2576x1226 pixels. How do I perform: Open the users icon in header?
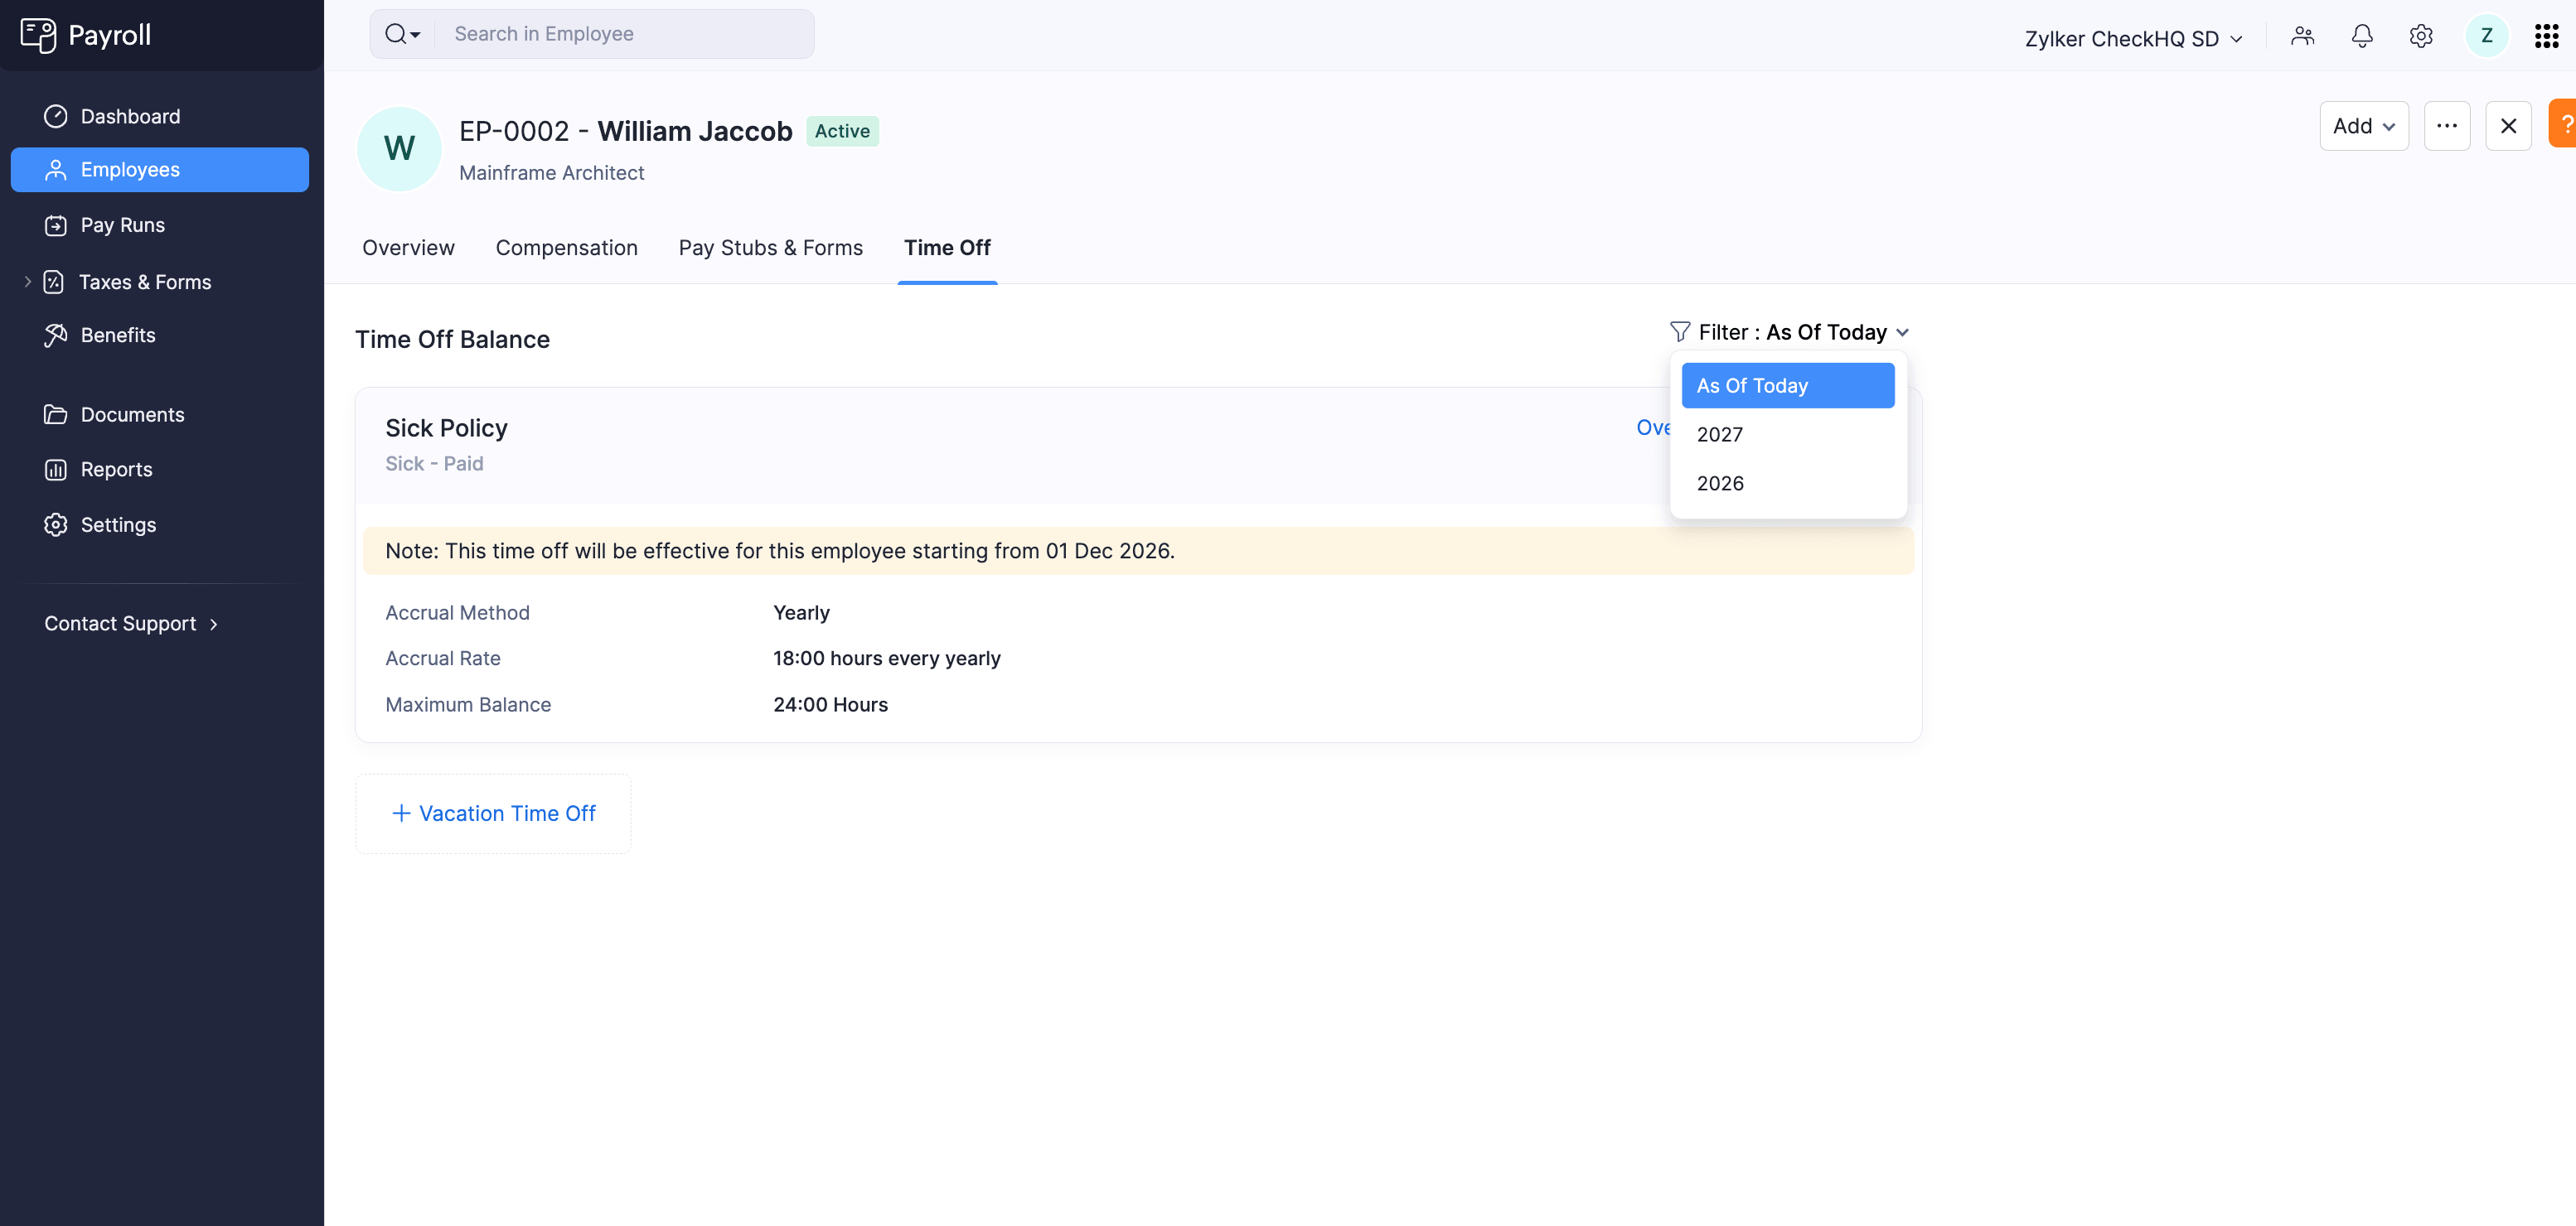point(2302,36)
